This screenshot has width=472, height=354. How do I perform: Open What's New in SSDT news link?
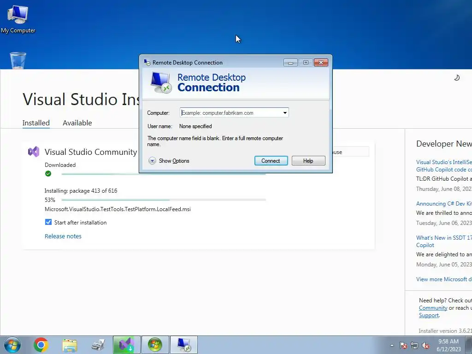pyautogui.click(x=444, y=242)
